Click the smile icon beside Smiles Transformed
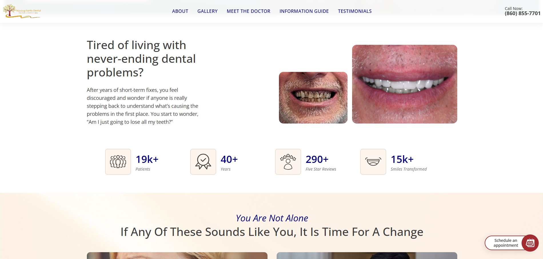 (373, 161)
